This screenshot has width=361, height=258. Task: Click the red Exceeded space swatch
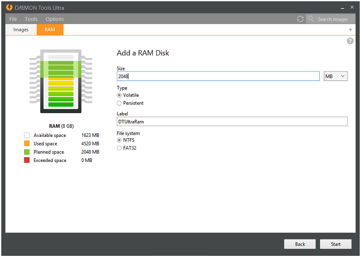pyautogui.click(x=27, y=160)
